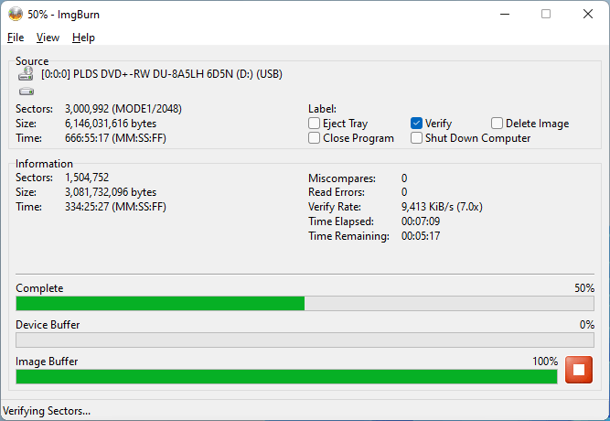Screen dimensions: 610x421
Task: Close the ImgBurn window
Action: [588, 14]
